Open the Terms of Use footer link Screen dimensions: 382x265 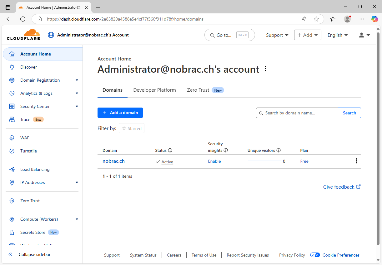point(204,255)
